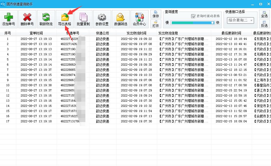Click 反选 to invert the selection

[264, 25]
